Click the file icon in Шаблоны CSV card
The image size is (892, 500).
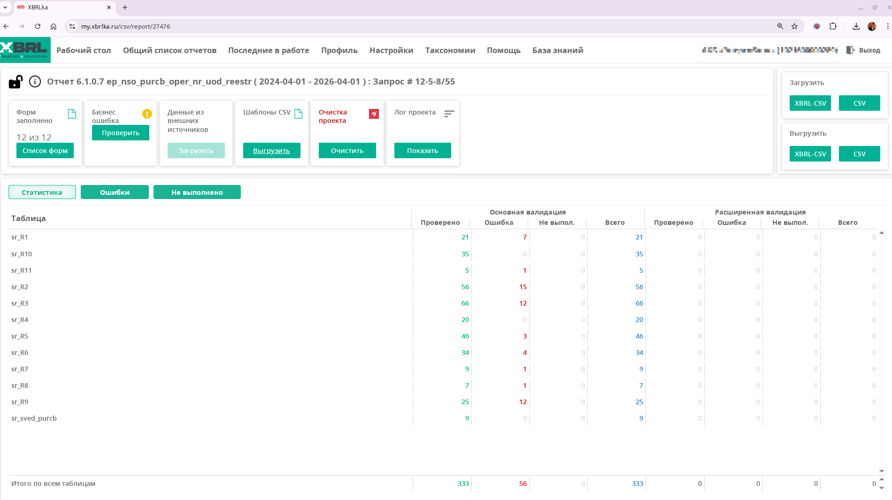pos(298,114)
